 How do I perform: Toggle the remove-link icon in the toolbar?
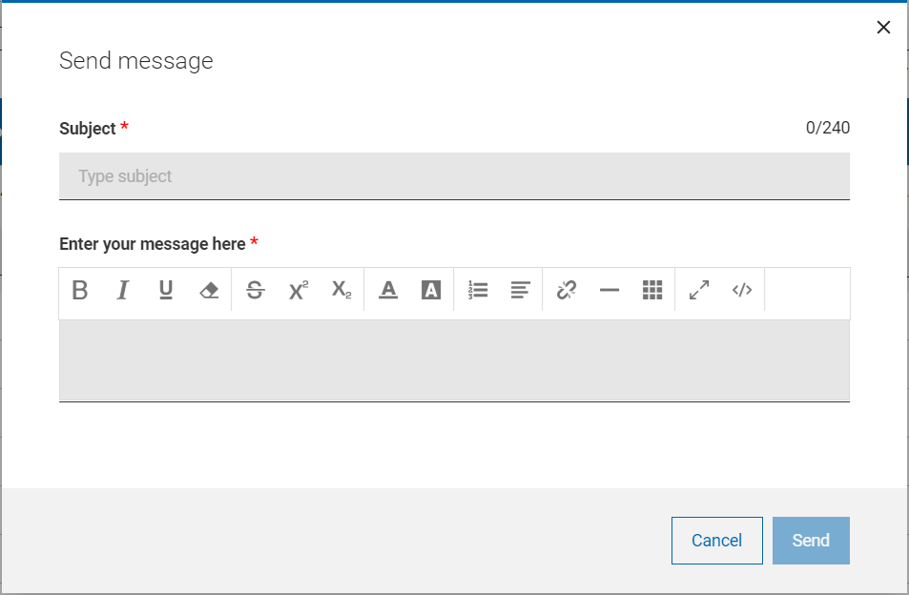567,291
